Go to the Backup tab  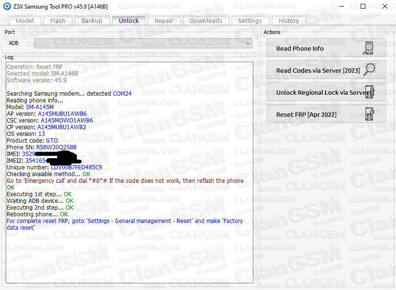tap(91, 21)
